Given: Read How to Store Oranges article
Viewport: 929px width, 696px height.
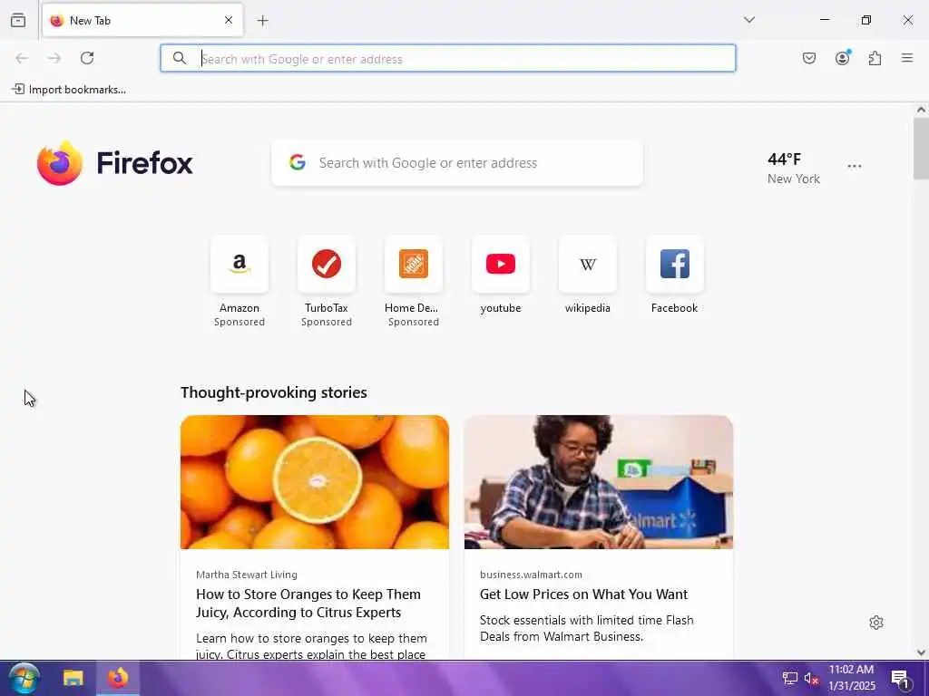Looking at the screenshot, I should tap(308, 603).
